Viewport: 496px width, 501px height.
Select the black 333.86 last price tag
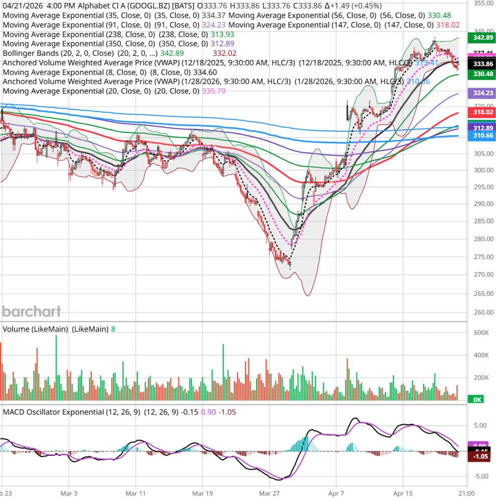[481, 64]
